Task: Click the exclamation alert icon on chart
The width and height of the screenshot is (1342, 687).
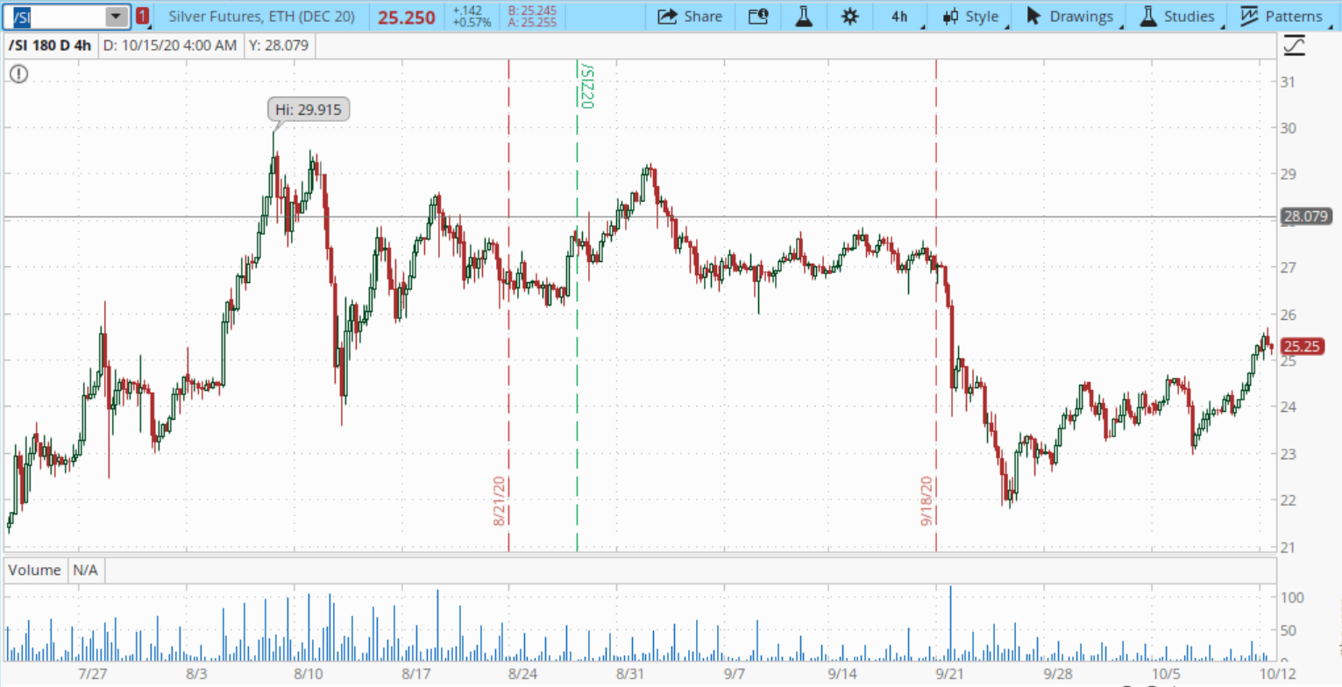Action: [x=19, y=74]
